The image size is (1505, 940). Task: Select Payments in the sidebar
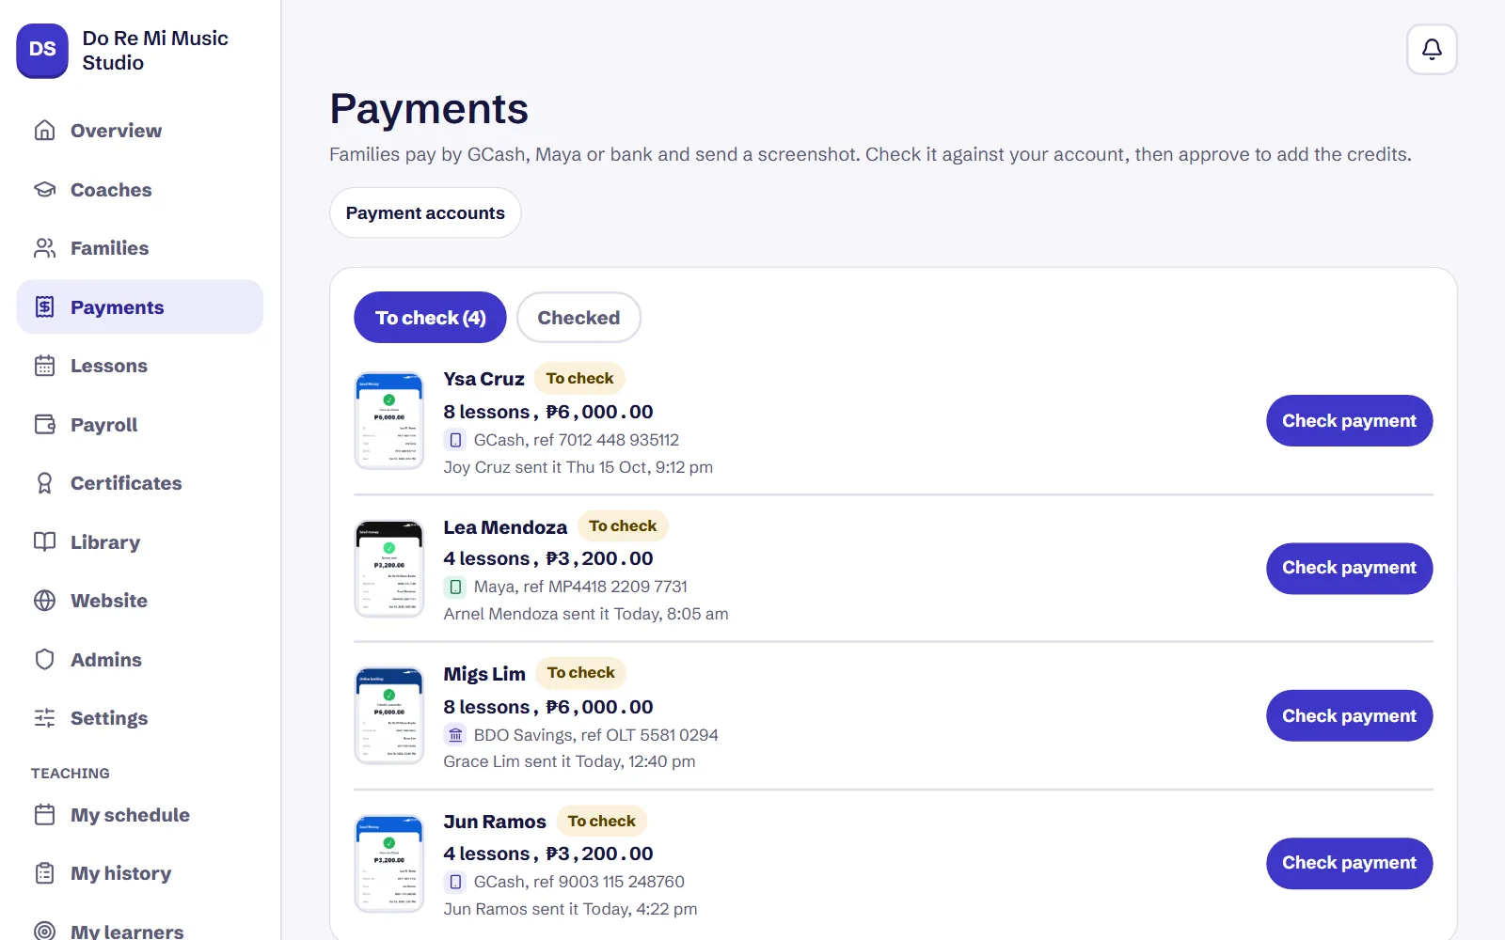140,307
